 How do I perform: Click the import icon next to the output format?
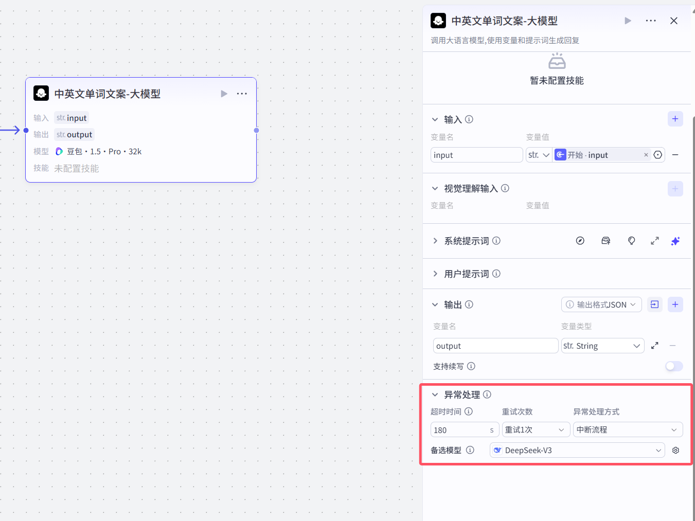click(x=655, y=304)
